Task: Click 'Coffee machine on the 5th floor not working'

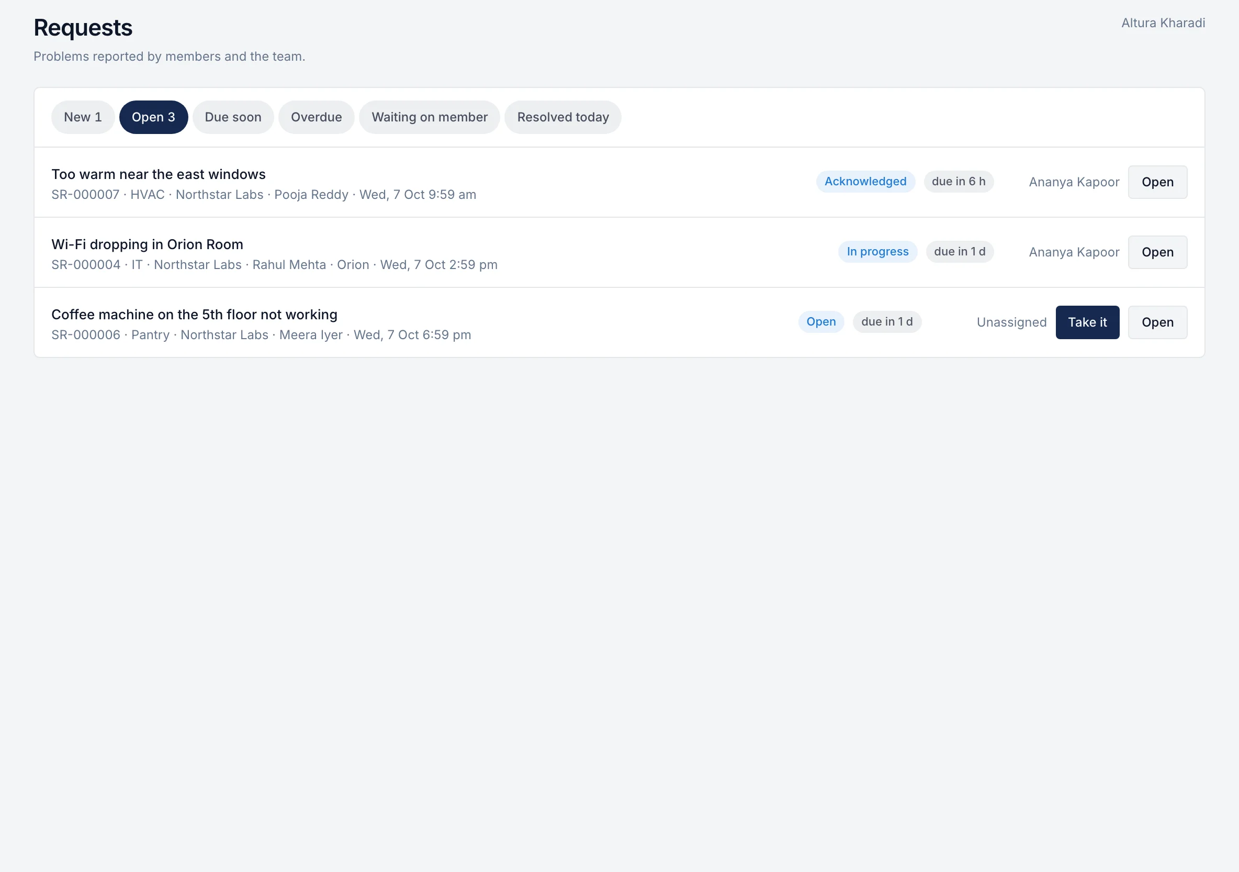Action: [x=194, y=315]
